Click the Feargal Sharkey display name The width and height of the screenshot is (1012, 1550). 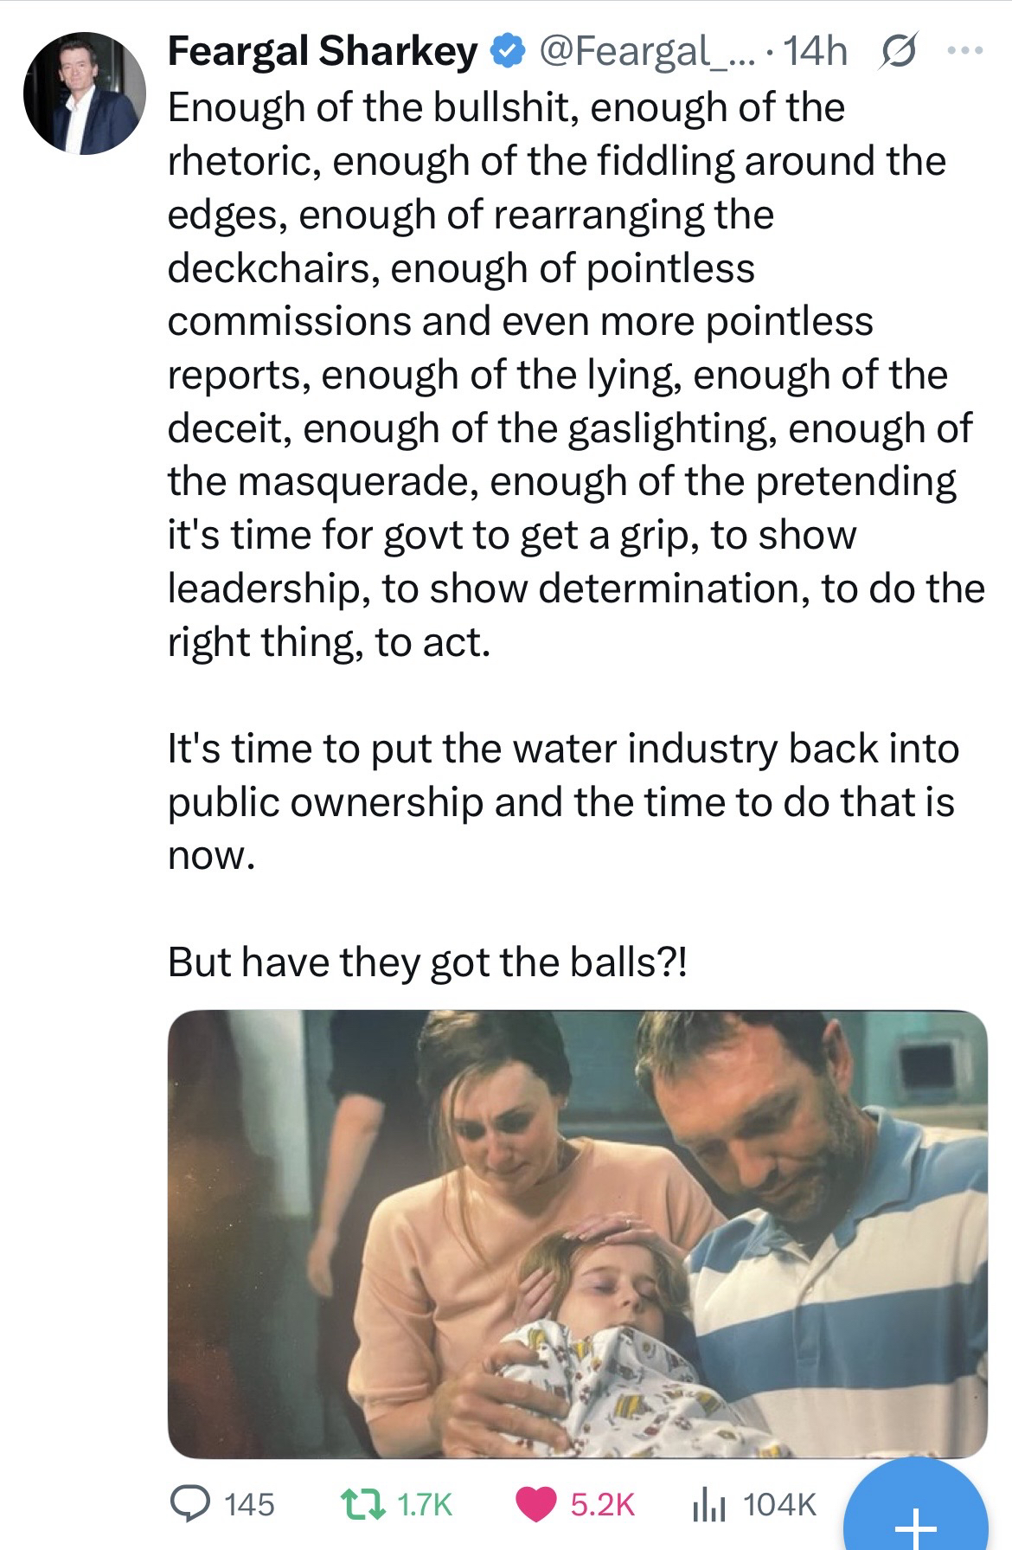pyautogui.click(x=322, y=52)
